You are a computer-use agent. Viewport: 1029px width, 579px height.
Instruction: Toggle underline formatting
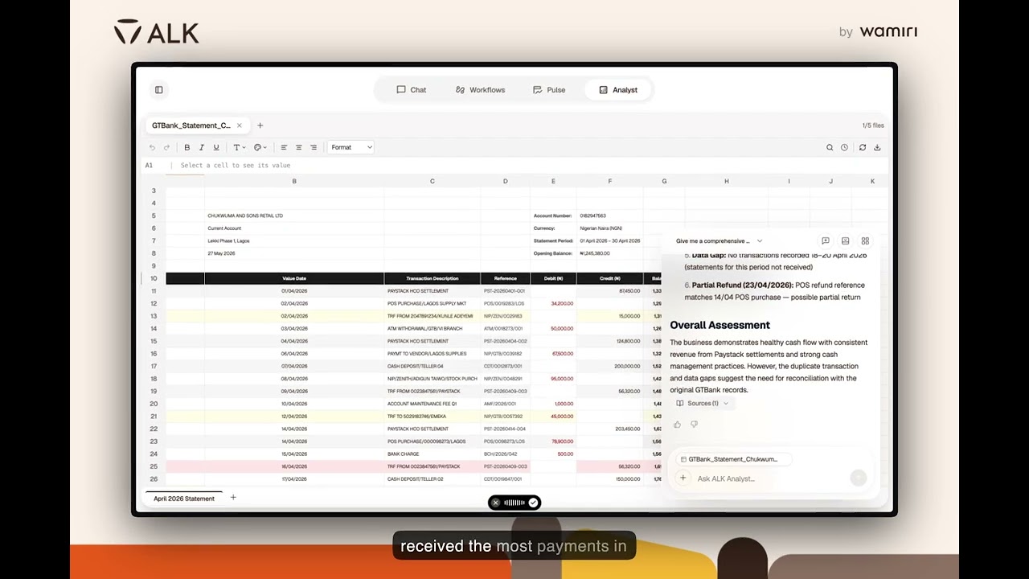(216, 147)
